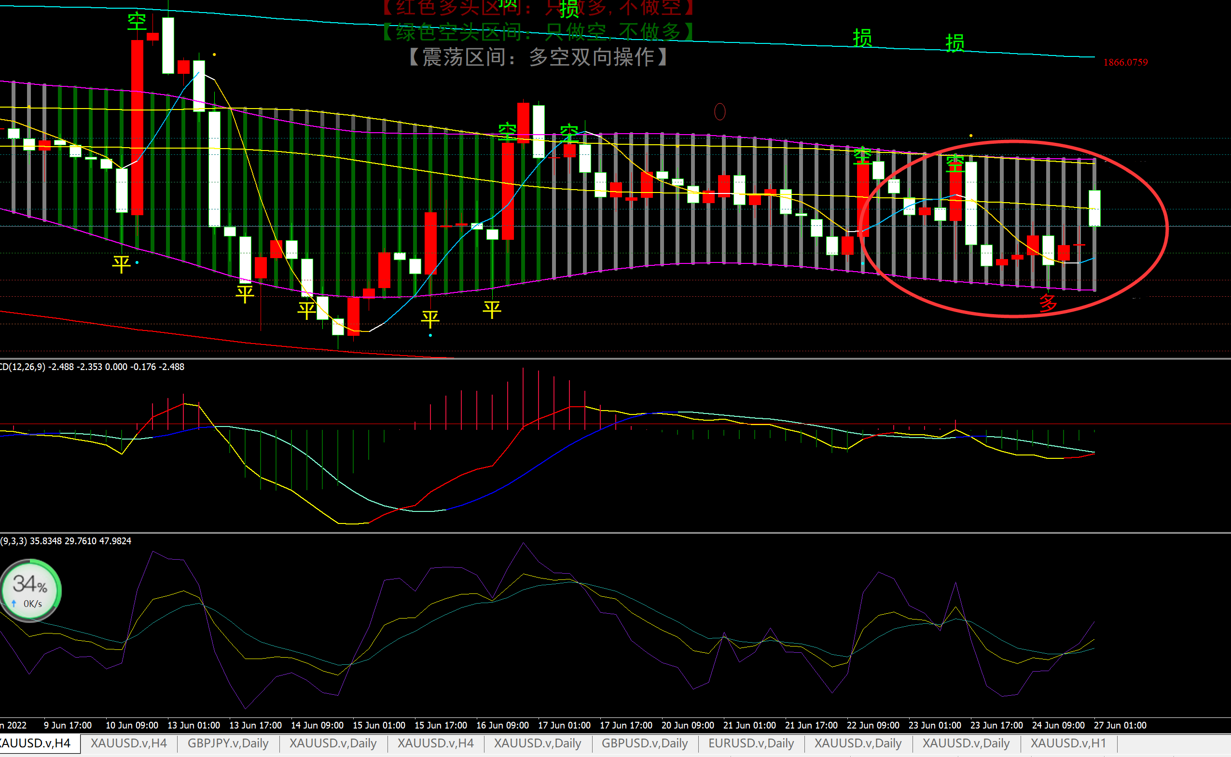Click the red 1866.0759 price label
This screenshot has width=1231, height=757.
click(1125, 63)
